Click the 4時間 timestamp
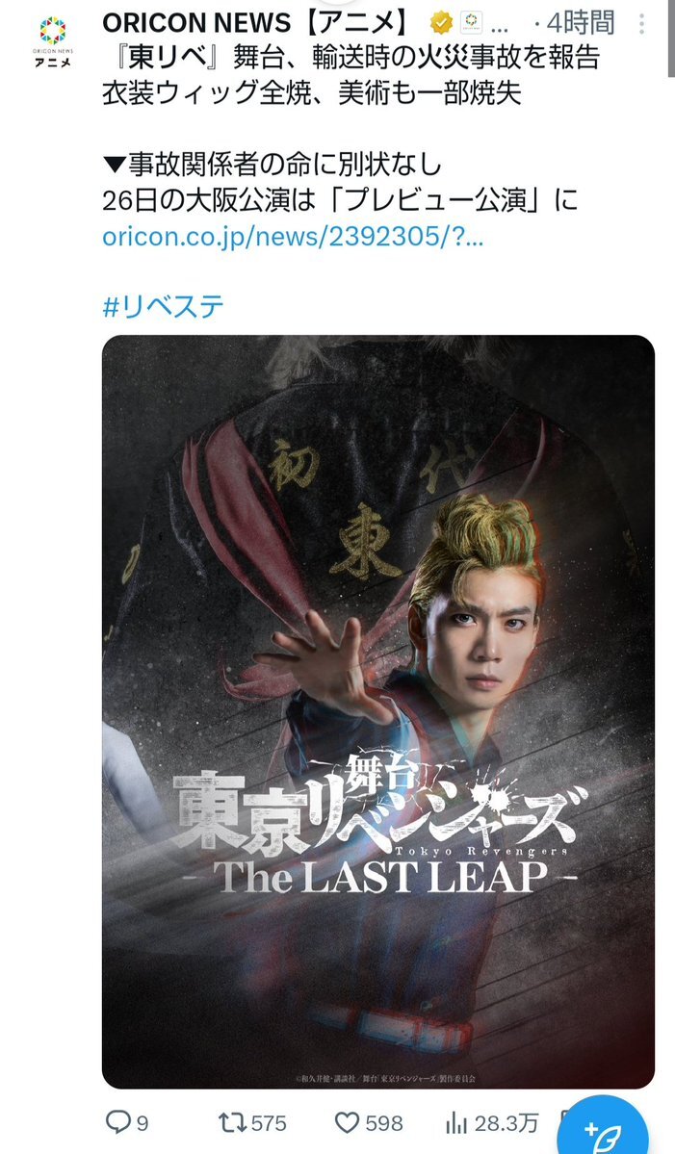This screenshot has height=1154, width=675. [x=581, y=23]
